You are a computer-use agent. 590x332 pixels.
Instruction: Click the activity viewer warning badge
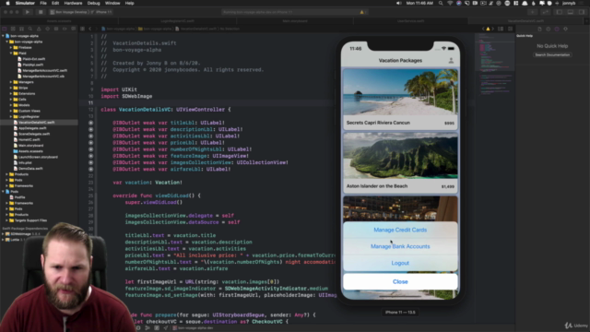point(362,12)
